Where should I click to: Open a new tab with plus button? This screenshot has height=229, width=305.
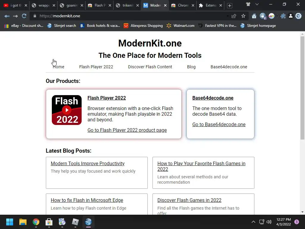[230, 6]
